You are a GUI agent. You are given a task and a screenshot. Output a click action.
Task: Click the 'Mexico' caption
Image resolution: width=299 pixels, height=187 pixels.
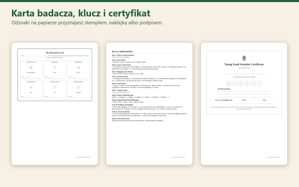tap(78, 73)
